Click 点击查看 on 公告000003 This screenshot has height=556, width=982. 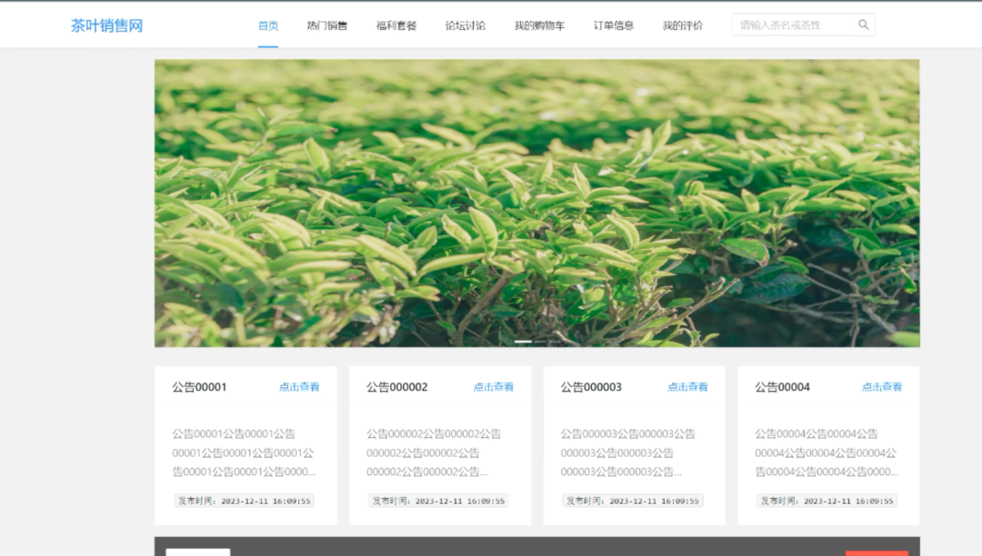coord(688,386)
